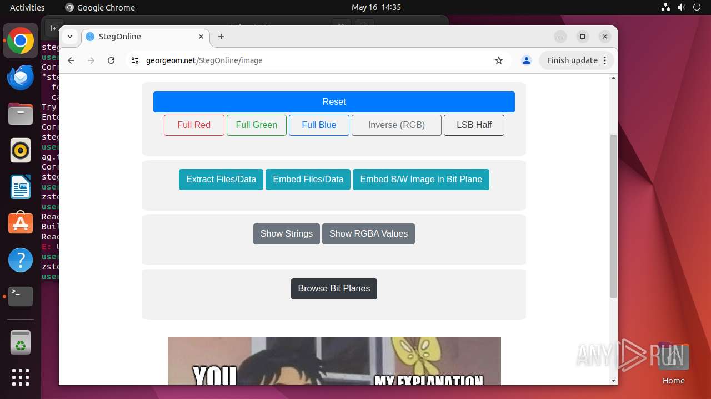Open the power menu icon
Viewport: 711px width, 399px height.
697,7
